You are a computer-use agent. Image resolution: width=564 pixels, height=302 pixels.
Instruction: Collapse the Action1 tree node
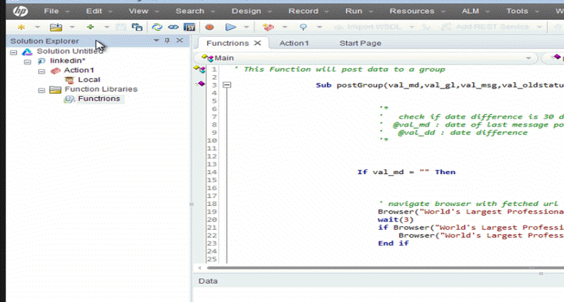tap(42, 71)
